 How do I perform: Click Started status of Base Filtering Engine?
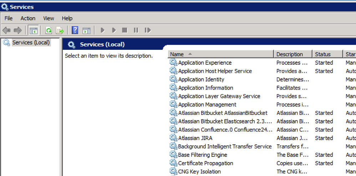[324, 155]
